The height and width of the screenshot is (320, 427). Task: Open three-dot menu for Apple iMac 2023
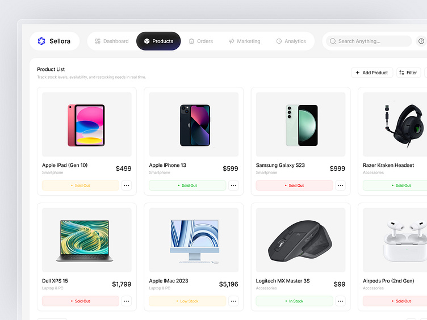click(x=233, y=301)
